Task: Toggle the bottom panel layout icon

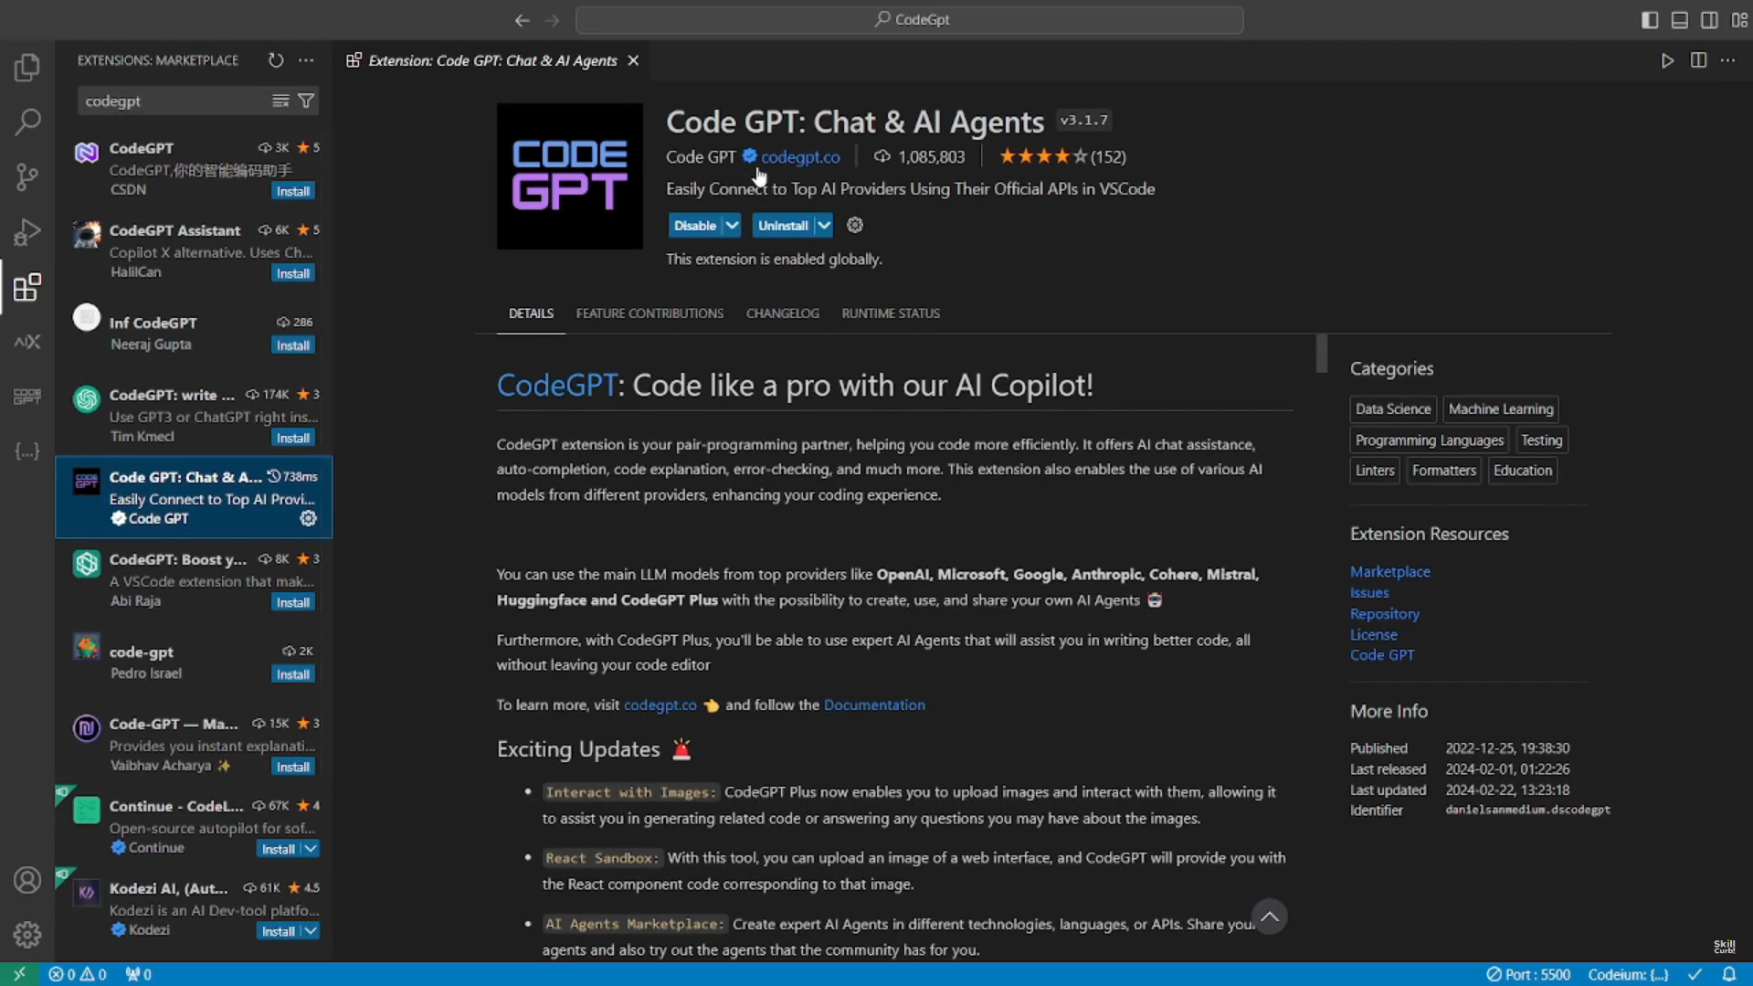Action: coord(1680,19)
